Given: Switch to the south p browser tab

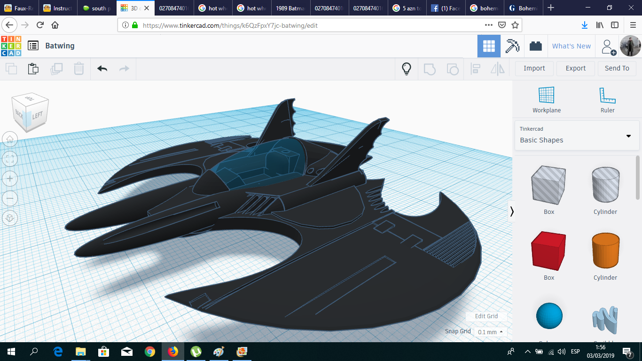Looking at the screenshot, I should click(x=97, y=8).
